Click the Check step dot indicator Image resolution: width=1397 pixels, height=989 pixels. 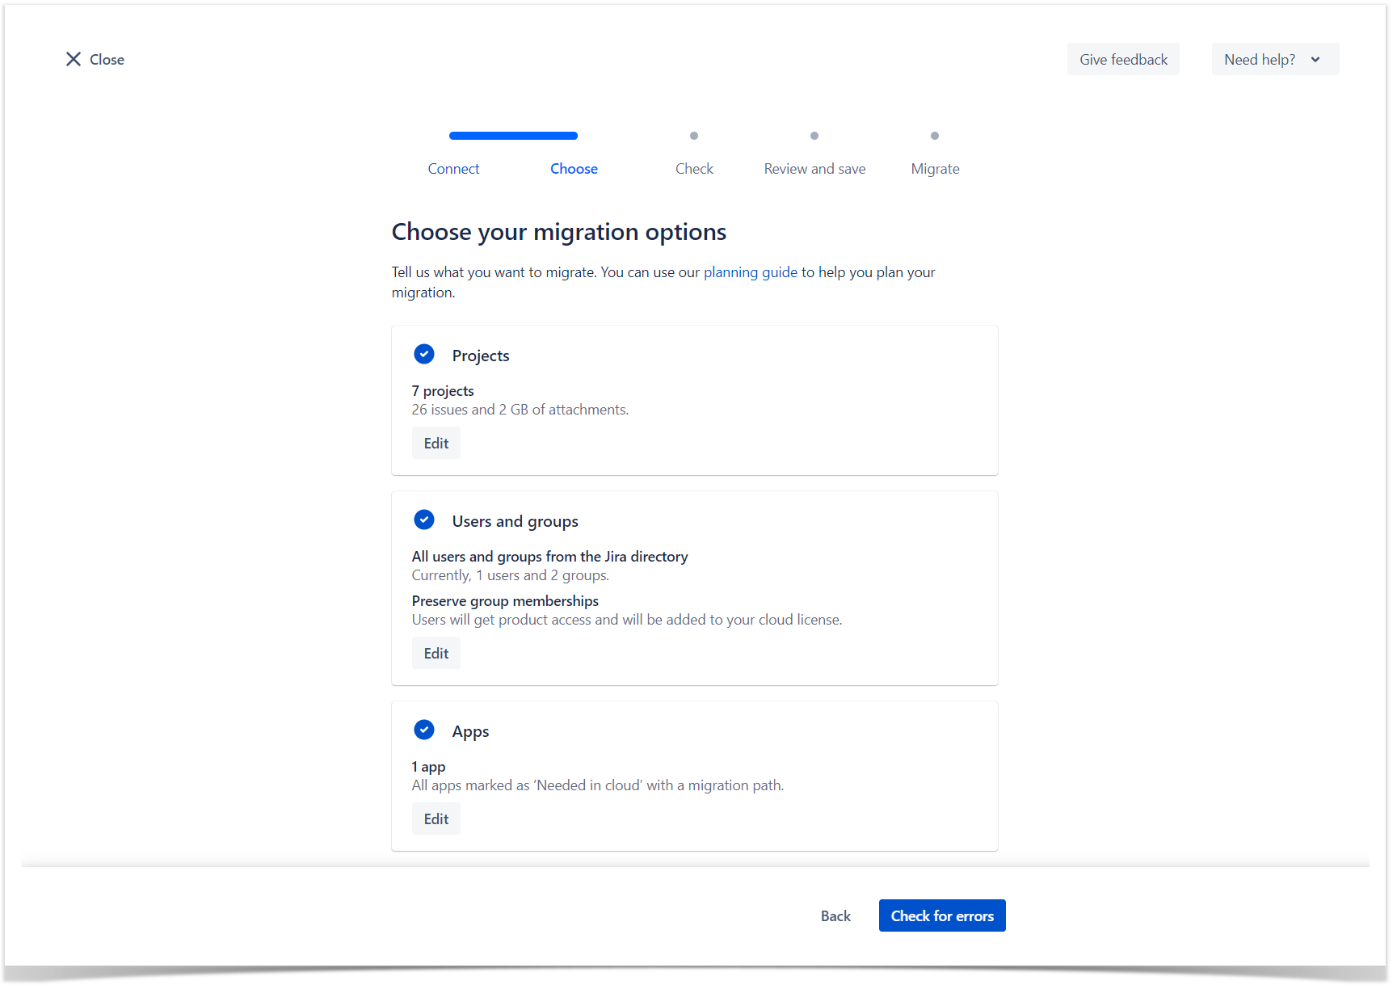click(x=694, y=136)
